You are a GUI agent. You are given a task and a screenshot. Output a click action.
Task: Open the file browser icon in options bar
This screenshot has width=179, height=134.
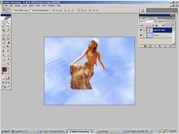[143, 10]
